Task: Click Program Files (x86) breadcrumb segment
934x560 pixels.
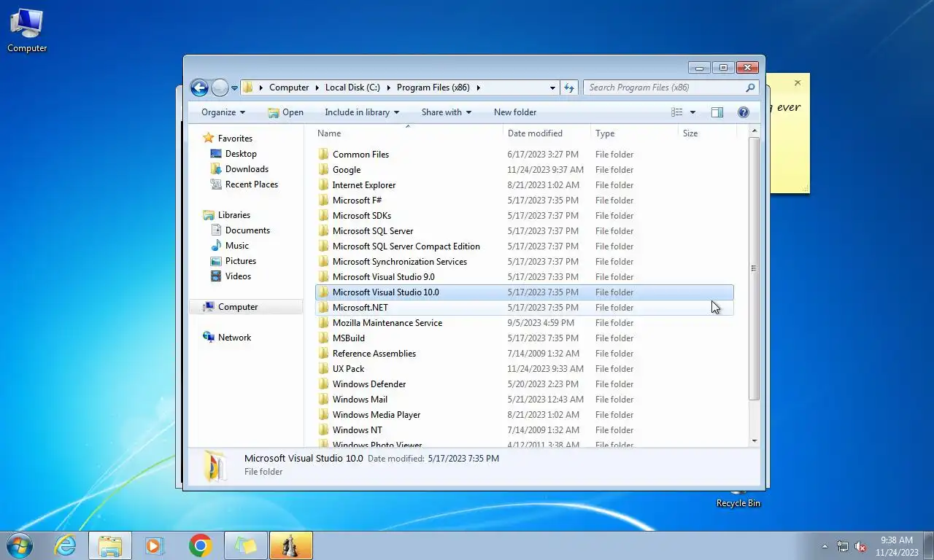Action: (433, 87)
